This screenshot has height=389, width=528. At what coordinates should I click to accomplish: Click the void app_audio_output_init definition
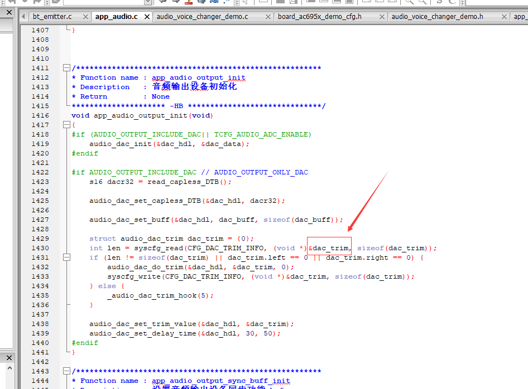point(142,115)
